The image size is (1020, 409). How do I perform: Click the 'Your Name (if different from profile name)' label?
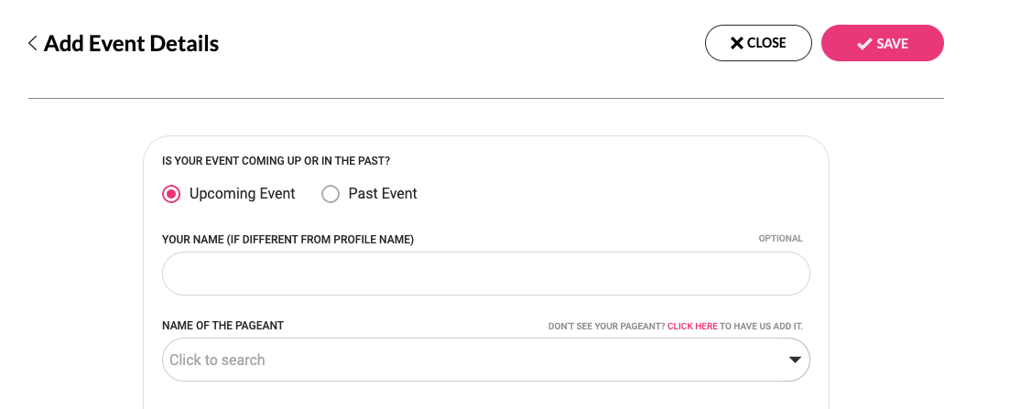tap(288, 240)
